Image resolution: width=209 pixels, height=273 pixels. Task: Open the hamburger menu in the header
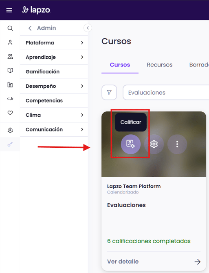tap(9, 10)
